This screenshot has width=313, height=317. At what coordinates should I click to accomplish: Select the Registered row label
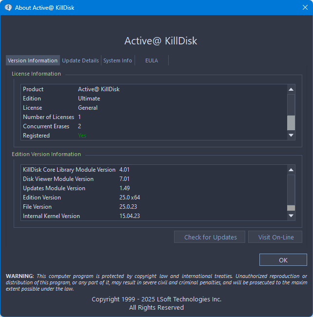tap(36, 136)
